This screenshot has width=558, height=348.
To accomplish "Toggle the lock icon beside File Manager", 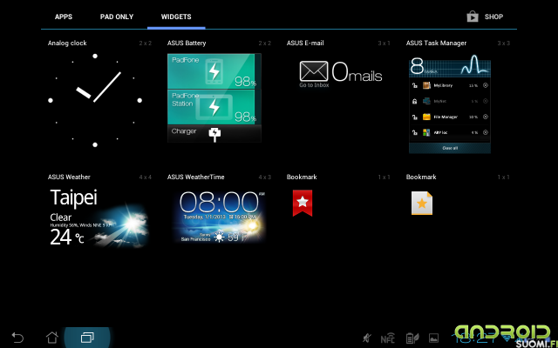I will [415, 117].
